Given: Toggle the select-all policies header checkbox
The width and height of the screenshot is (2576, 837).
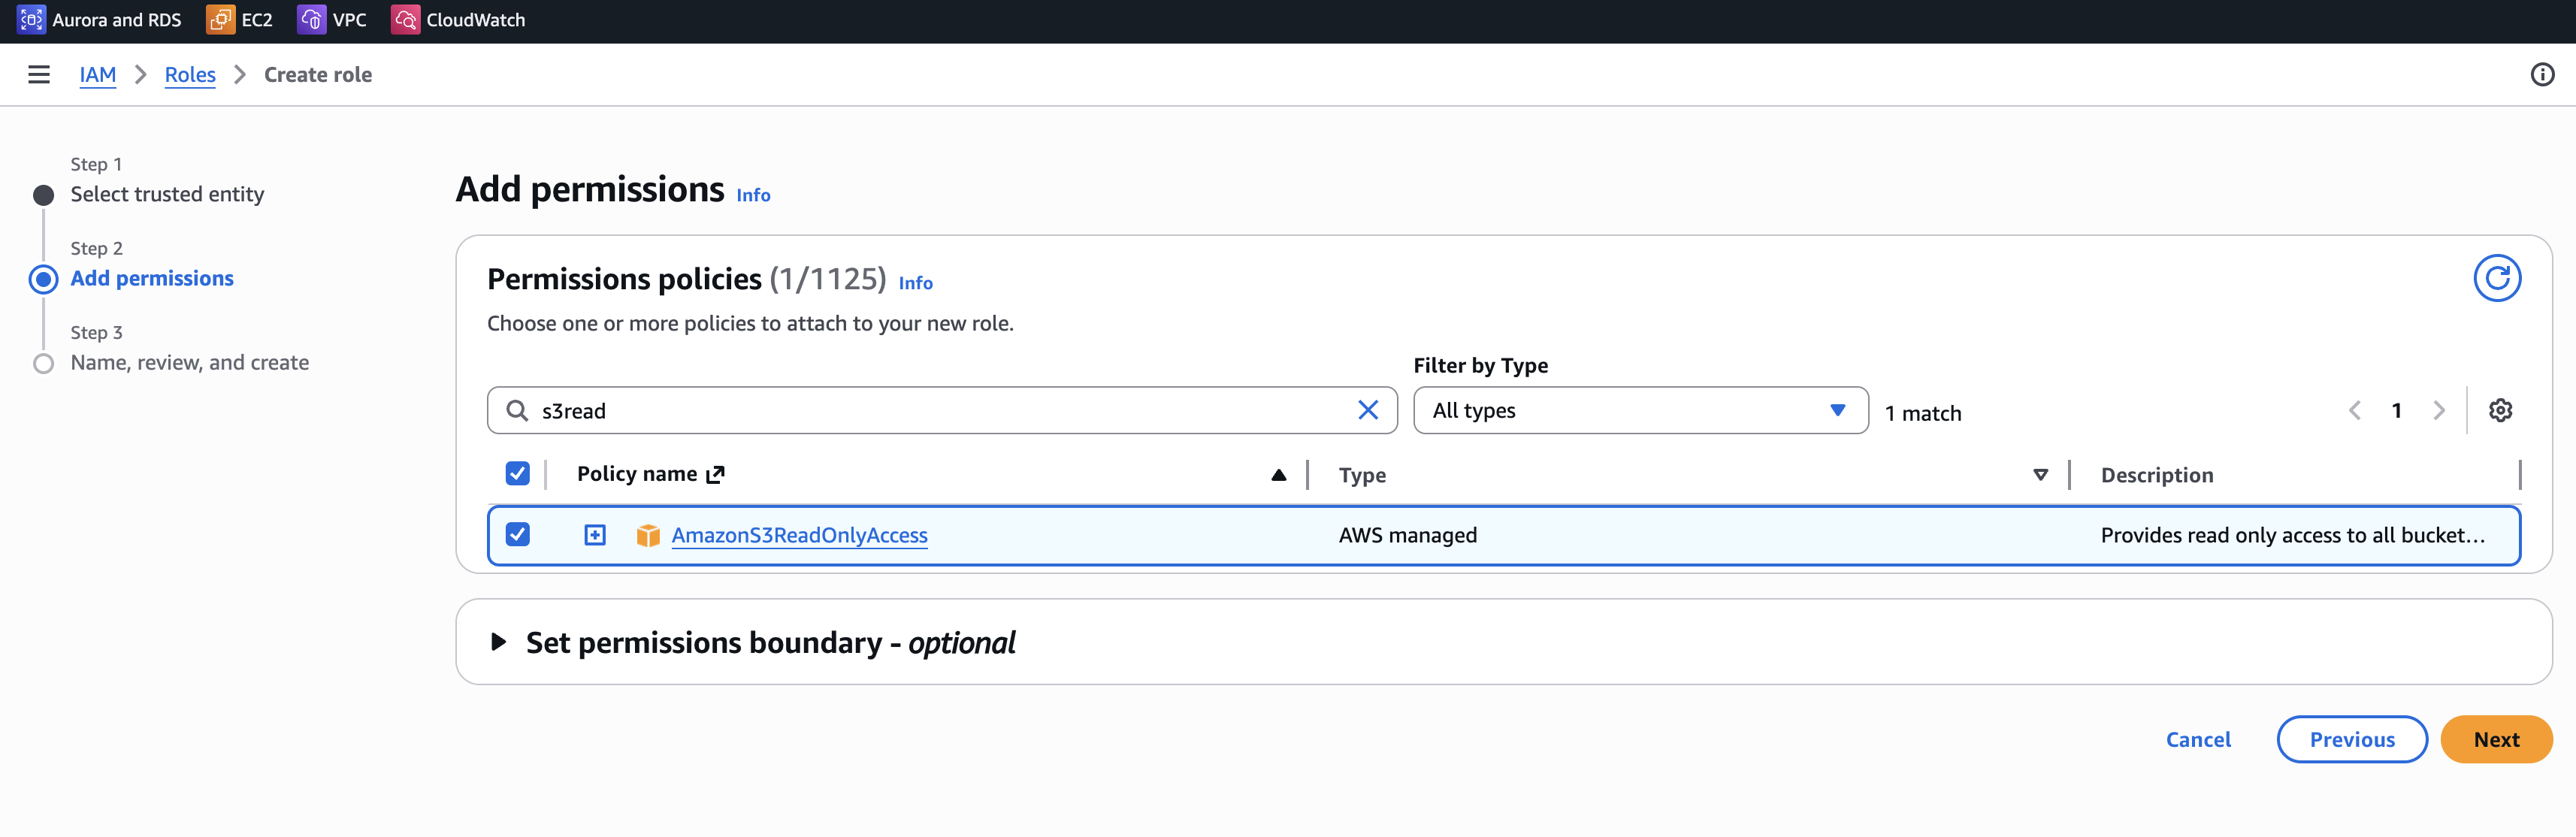Looking at the screenshot, I should coord(517,474).
